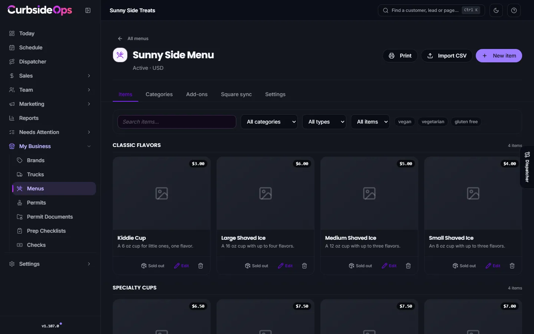The width and height of the screenshot is (534, 334).
Task: Open Reports in the sidebar
Action: click(50, 118)
